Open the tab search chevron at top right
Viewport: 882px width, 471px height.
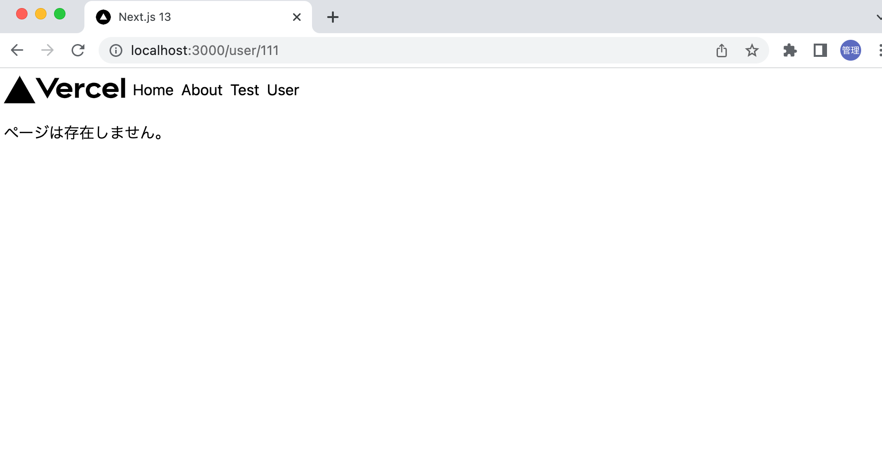pos(878,17)
